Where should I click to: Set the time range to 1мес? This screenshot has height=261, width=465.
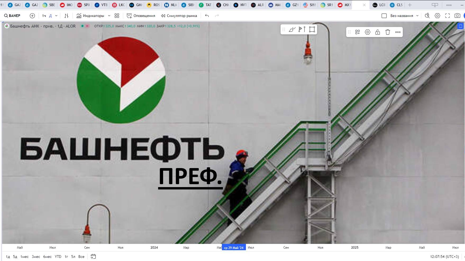[24, 257]
